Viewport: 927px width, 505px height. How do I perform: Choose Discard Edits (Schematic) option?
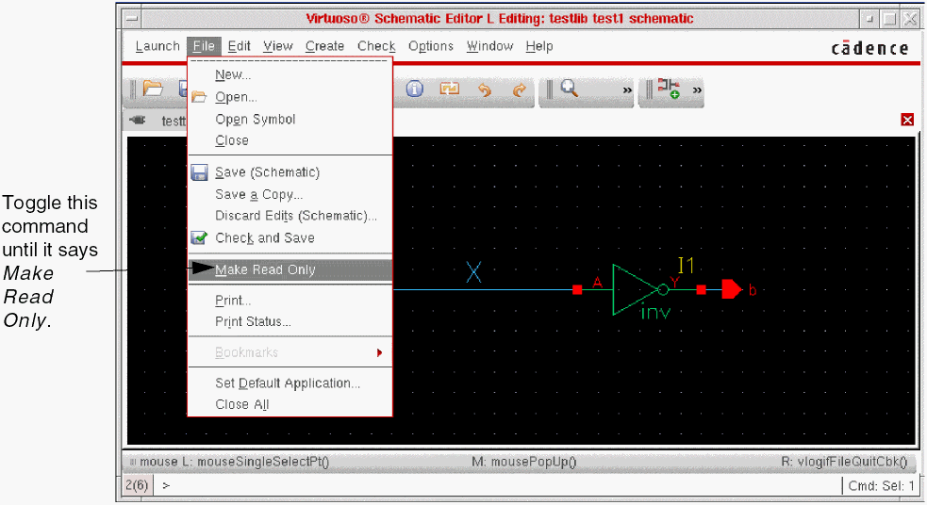coord(295,216)
